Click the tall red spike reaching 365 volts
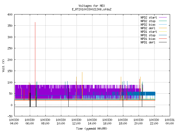 pos(35,61)
